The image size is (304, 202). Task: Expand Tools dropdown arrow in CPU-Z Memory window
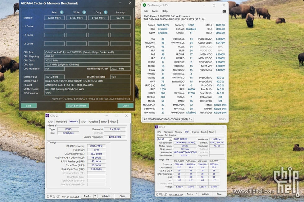tap(95, 196)
